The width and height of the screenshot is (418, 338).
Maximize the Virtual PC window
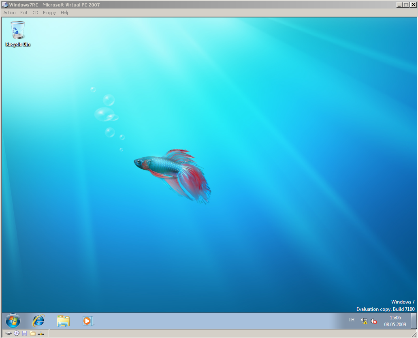click(x=406, y=4)
